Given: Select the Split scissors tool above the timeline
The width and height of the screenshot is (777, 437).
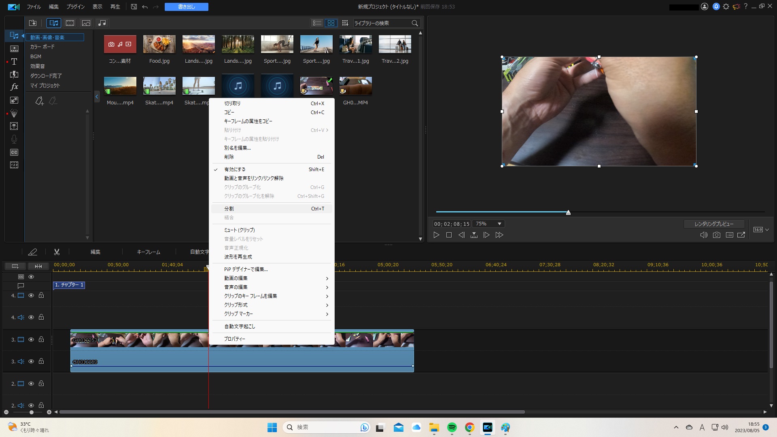Looking at the screenshot, I should (x=57, y=252).
